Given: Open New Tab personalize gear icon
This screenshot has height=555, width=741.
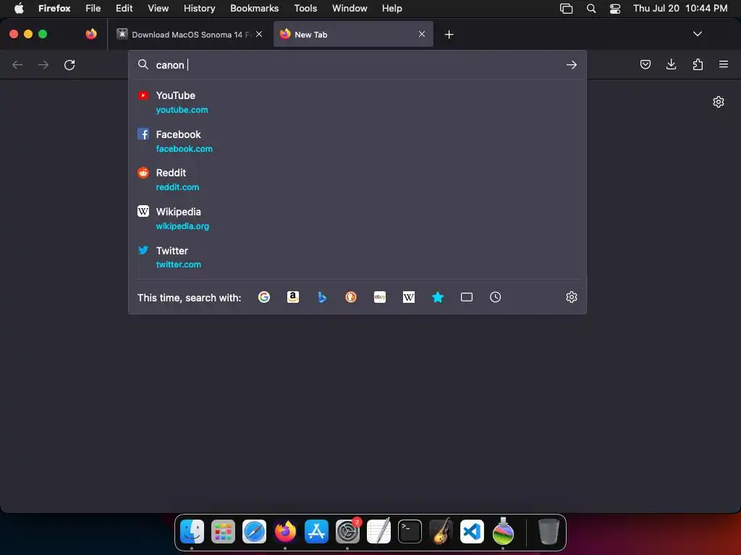Looking at the screenshot, I should pyautogui.click(x=719, y=102).
